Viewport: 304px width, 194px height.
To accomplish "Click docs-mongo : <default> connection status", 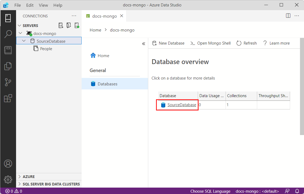I will [x=257, y=191].
